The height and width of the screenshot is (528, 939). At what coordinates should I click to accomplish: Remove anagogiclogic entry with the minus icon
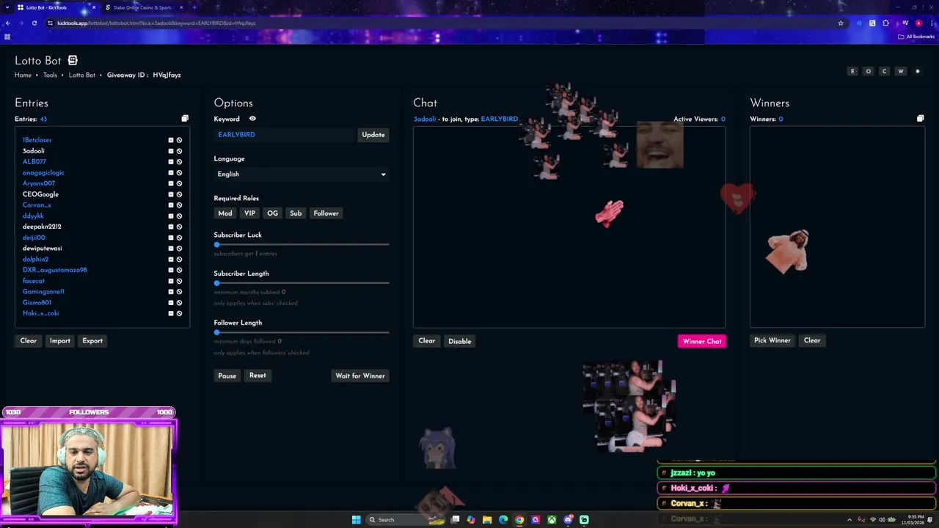tap(171, 172)
